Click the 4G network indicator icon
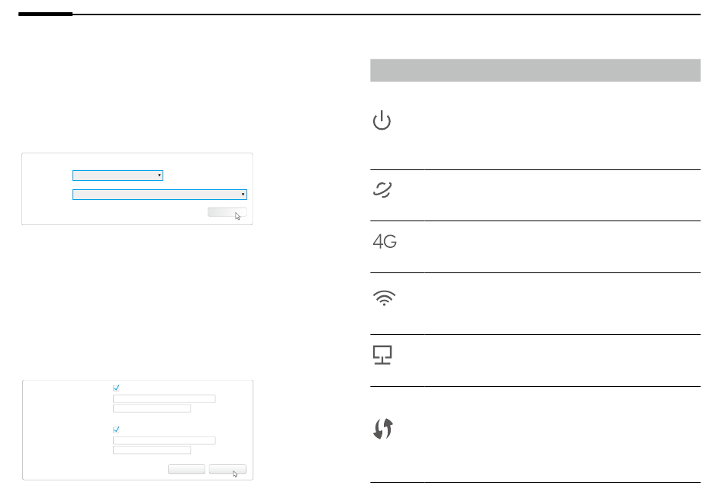The width and height of the screenshot is (725, 499). tap(385, 241)
